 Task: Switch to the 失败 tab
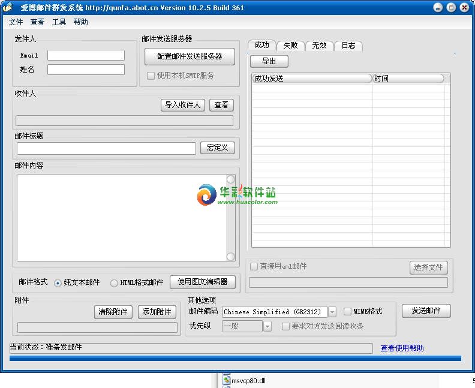[x=290, y=46]
